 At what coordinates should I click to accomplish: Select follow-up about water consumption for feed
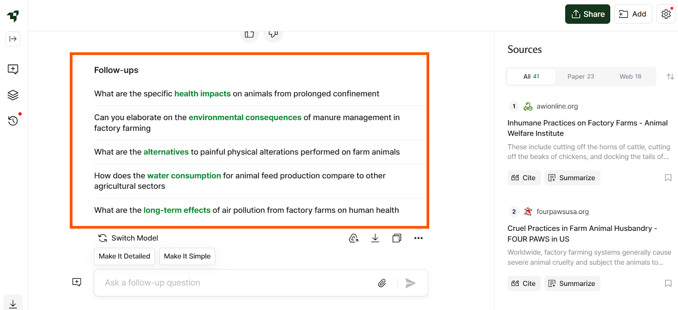pyautogui.click(x=260, y=181)
